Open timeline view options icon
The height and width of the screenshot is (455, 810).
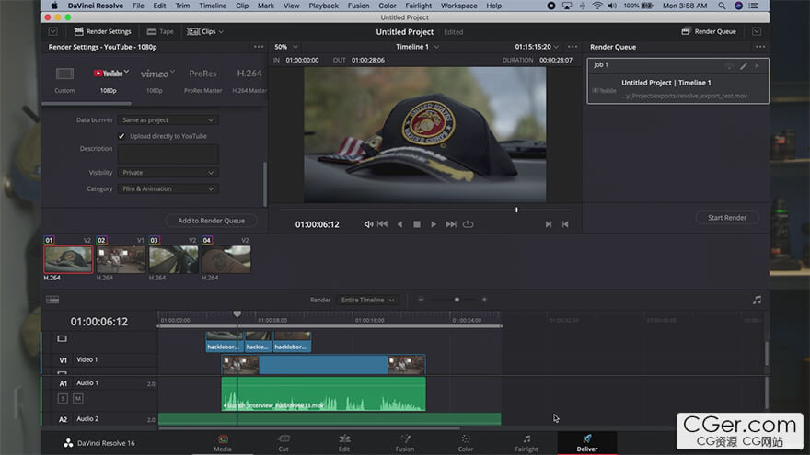pyautogui.click(x=52, y=300)
